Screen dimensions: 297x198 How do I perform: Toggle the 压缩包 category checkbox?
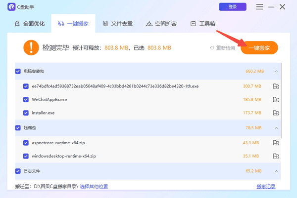[x=18, y=128]
